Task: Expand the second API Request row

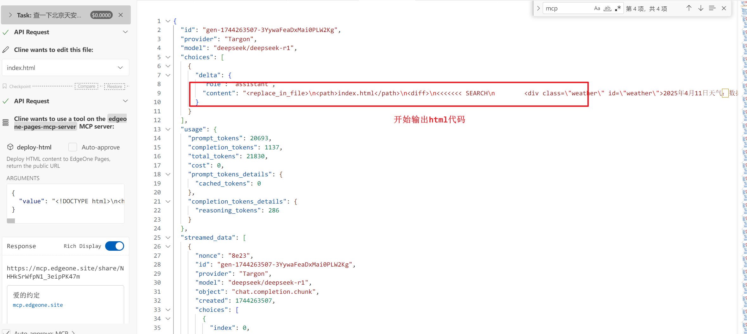Action: (x=125, y=101)
